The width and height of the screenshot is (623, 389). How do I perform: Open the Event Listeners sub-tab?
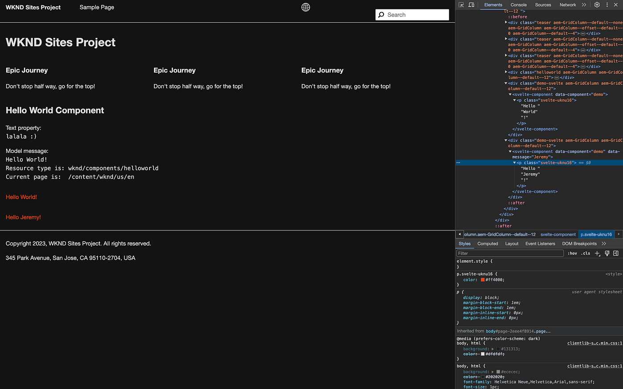(540, 244)
